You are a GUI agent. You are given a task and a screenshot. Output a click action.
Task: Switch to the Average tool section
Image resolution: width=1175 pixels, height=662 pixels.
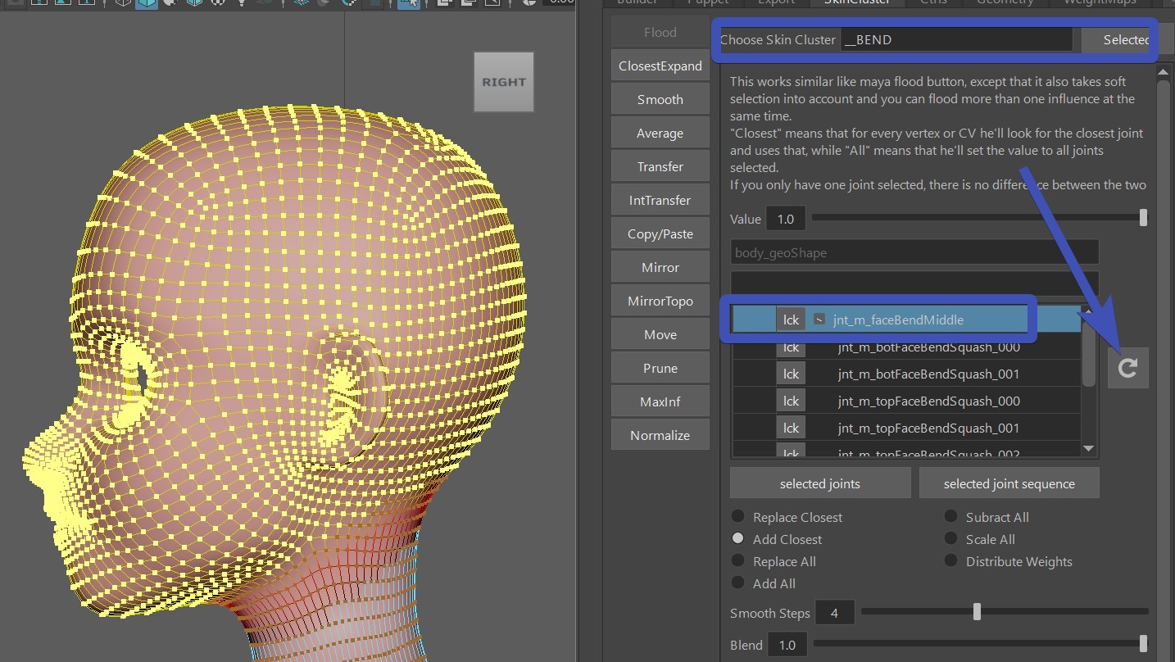[x=660, y=133]
